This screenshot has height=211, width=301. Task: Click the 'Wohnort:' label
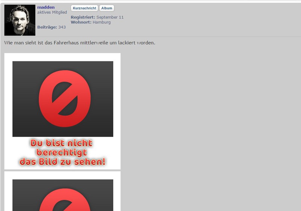coord(81,22)
